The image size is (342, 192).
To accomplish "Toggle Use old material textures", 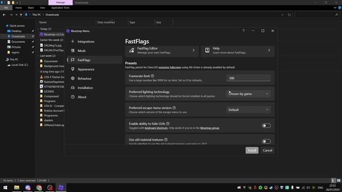I will [266, 141].
